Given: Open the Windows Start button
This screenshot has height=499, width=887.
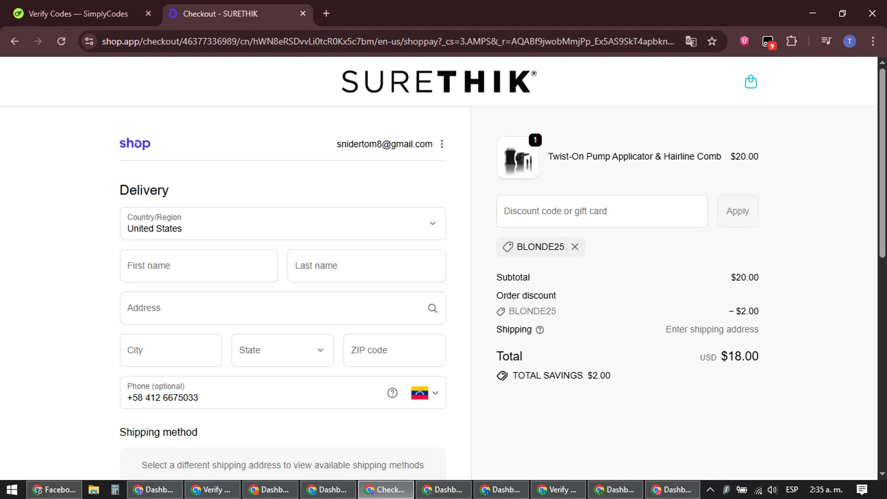Looking at the screenshot, I should coord(12,490).
